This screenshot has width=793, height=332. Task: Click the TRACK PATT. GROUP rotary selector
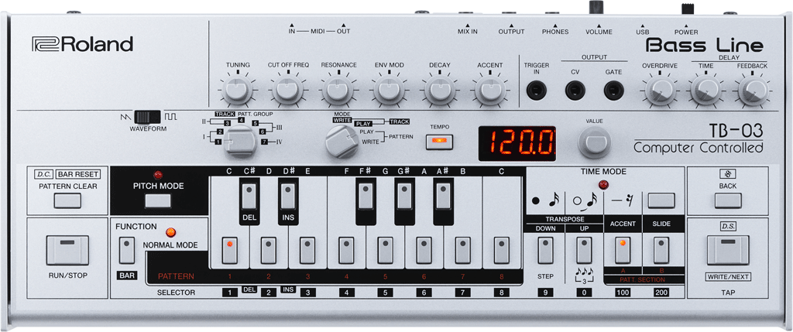241,142
